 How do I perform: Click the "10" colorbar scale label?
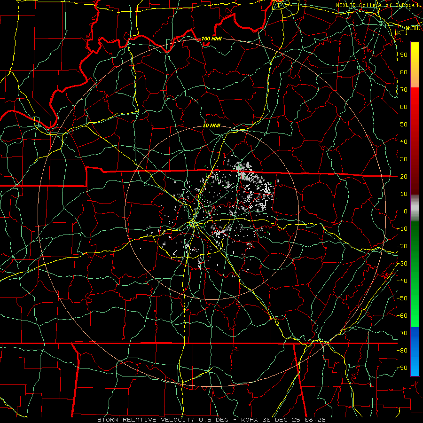[x=404, y=194]
